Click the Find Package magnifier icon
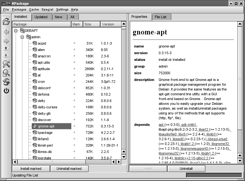Screen dimensions: 245x181 [6, 64]
